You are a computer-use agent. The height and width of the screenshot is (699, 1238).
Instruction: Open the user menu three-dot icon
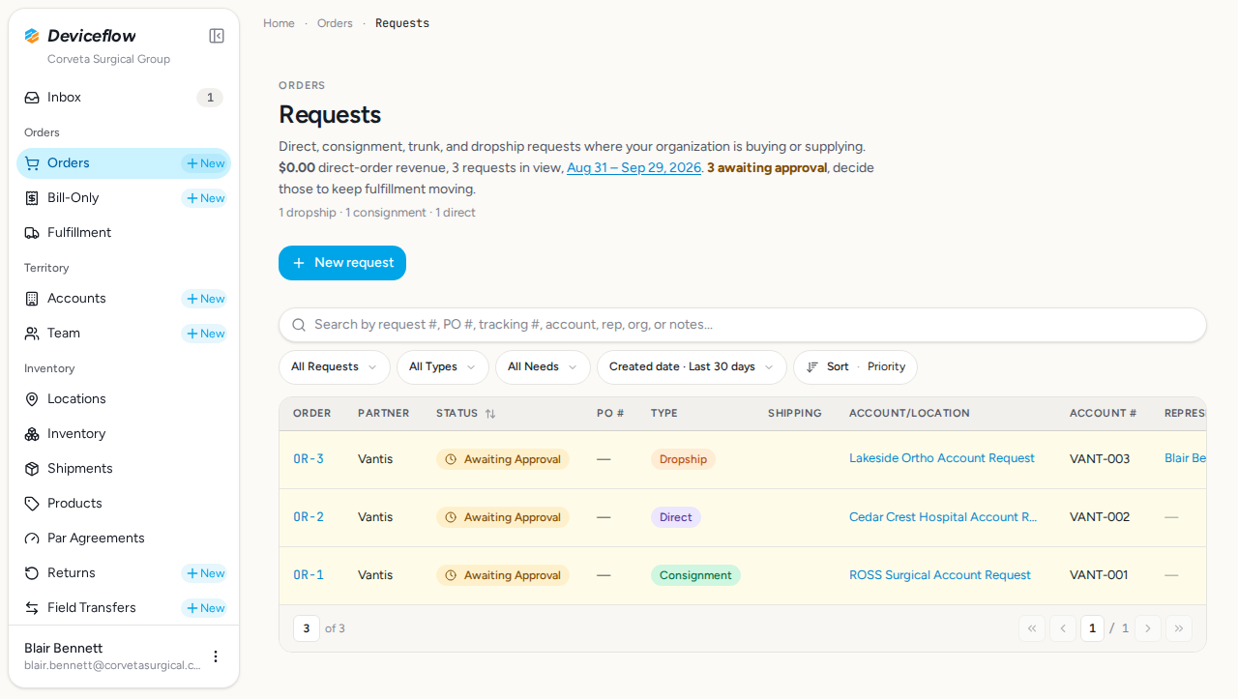(216, 656)
